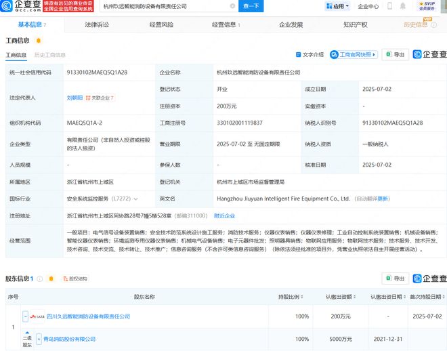The image size is (447, 351).
Task: Expand the 青鸟消防股份有限公司 row
Action: coord(39,339)
